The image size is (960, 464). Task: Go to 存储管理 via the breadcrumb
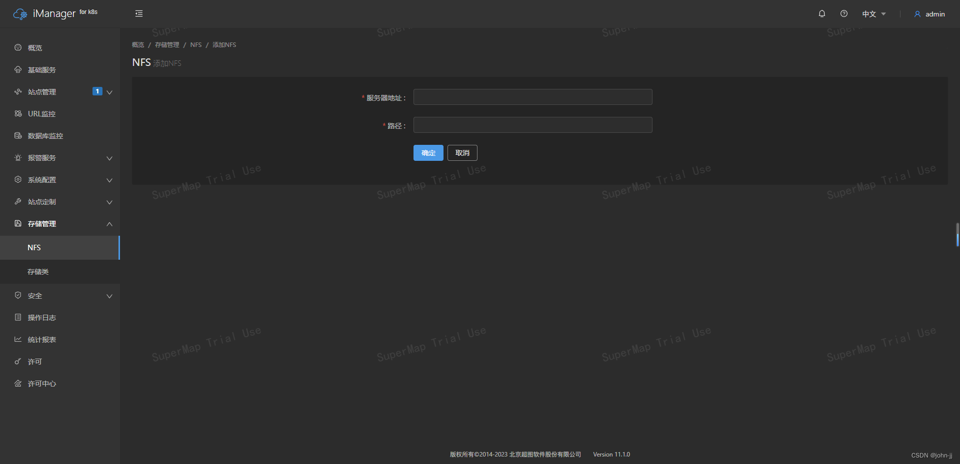(x=167, y=44)
